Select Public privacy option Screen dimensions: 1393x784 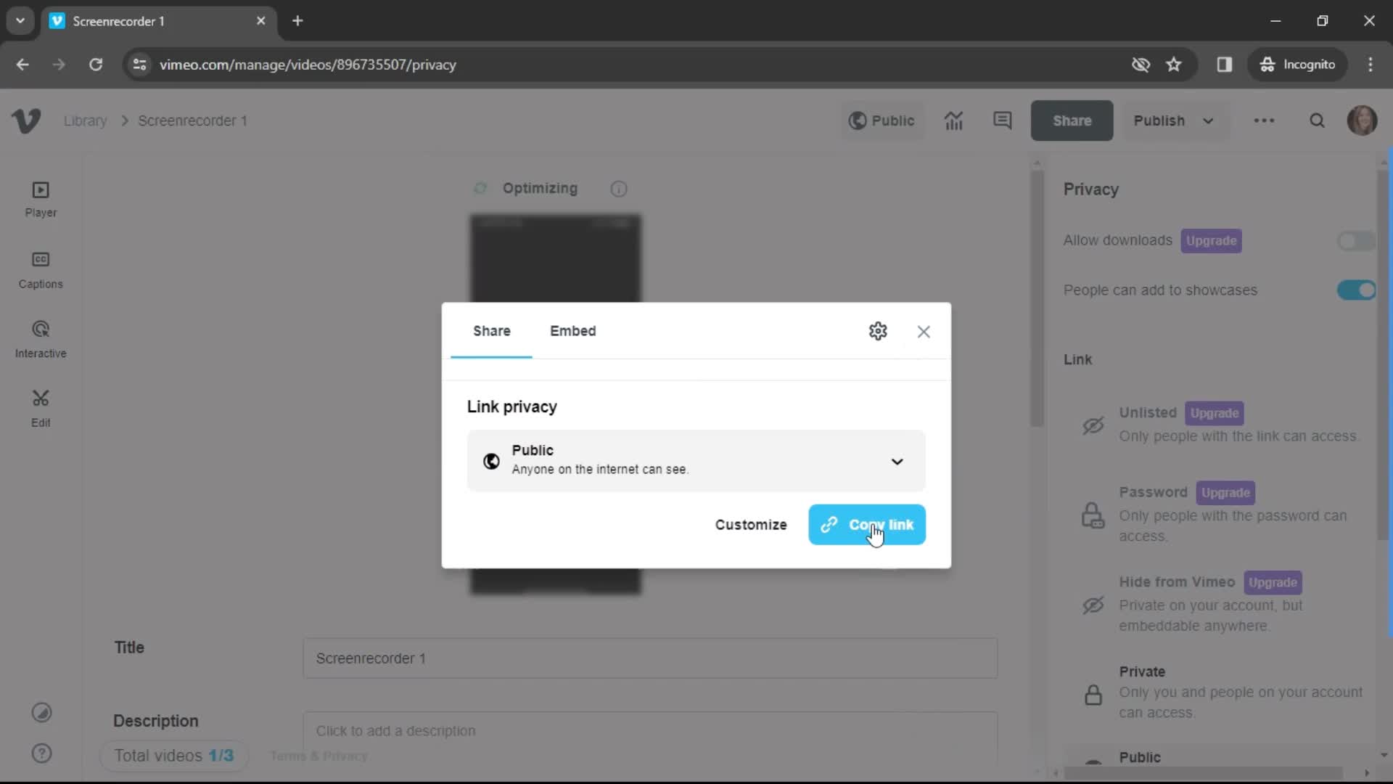[696, 460]
